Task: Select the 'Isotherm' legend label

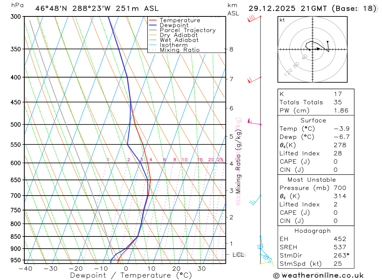Action: 174,45
